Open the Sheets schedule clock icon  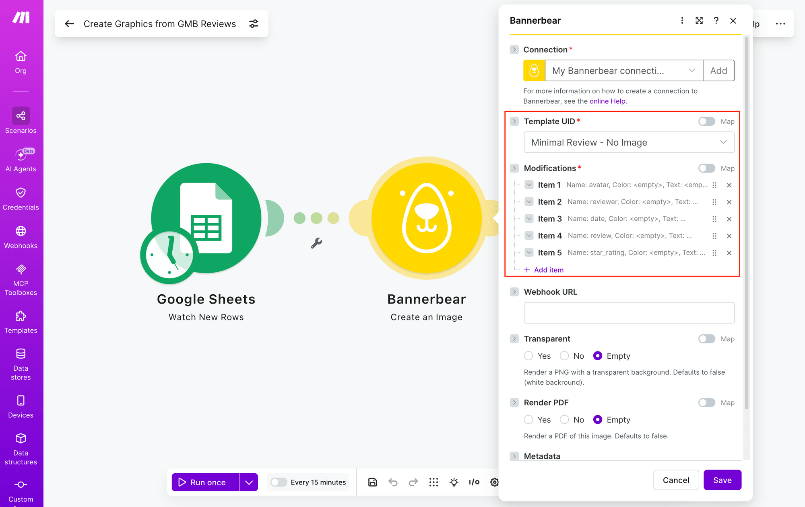point(169,255)
